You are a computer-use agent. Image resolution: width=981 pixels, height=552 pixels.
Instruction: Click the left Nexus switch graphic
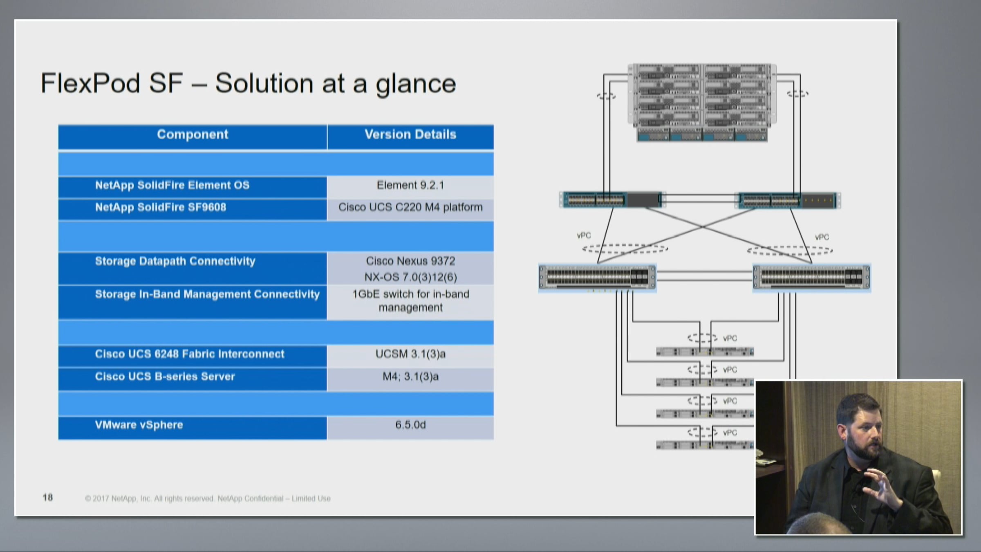tap(597, 277)
